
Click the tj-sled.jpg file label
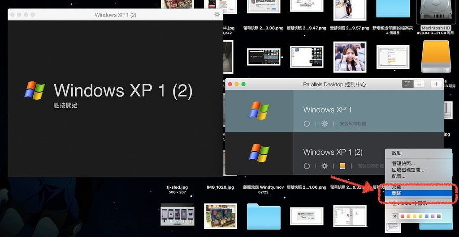pyautogui.click(x=178, y=187)
